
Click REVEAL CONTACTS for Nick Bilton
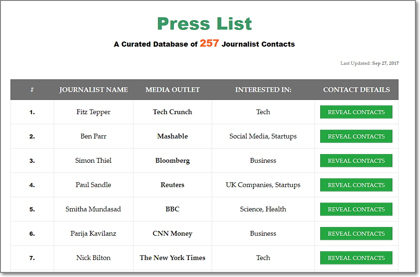pyautogui.click(x=356, y=258)
